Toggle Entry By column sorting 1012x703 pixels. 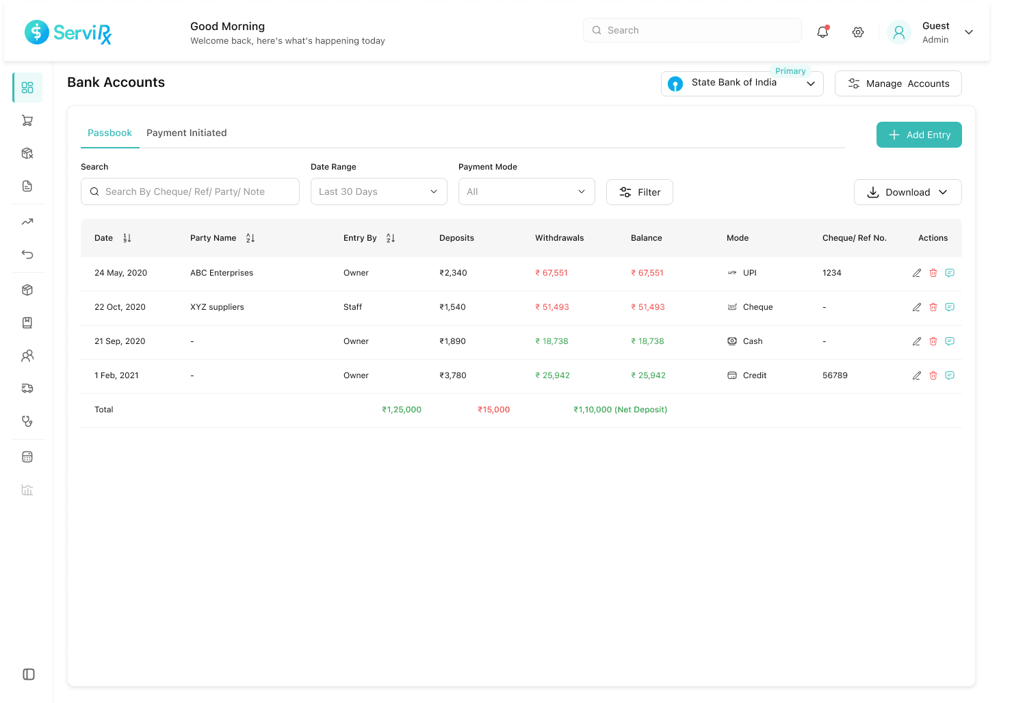390,237
